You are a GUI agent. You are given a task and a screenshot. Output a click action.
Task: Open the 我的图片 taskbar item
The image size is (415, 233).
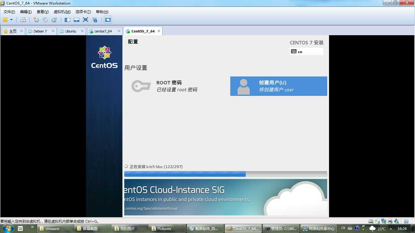pos(130,228)
